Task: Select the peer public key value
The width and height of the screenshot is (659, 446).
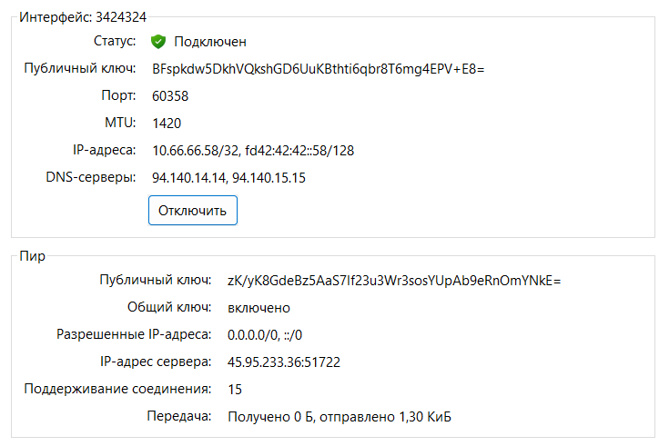Action: click(394, 281)
